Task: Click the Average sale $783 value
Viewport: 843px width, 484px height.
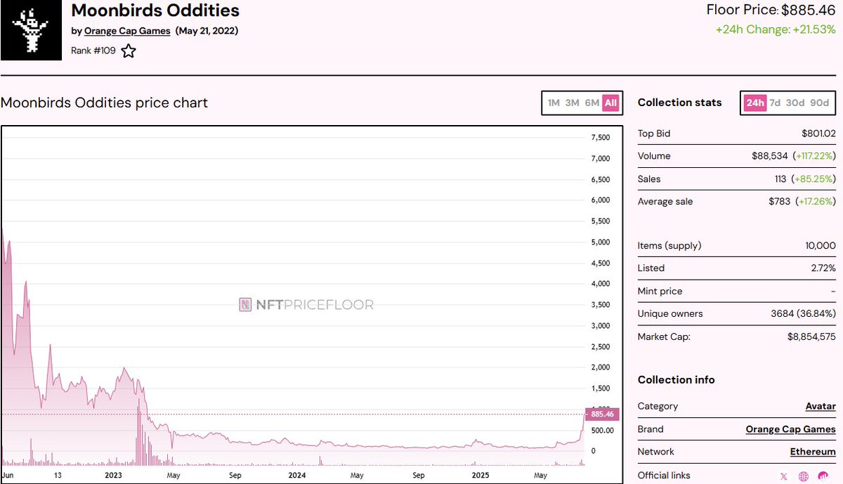Action: pyautogui.click(x=780, y=201)
